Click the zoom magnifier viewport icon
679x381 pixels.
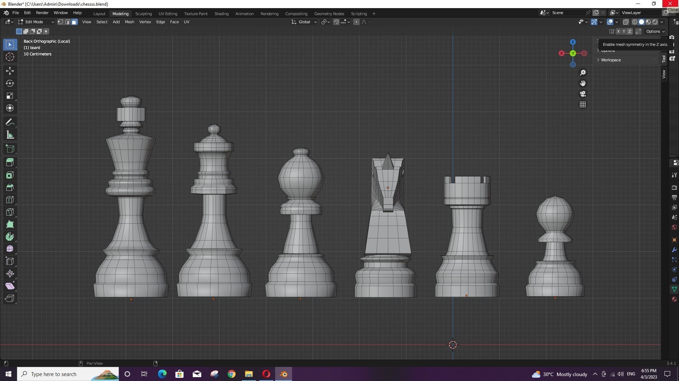click(x=583, y=73)
